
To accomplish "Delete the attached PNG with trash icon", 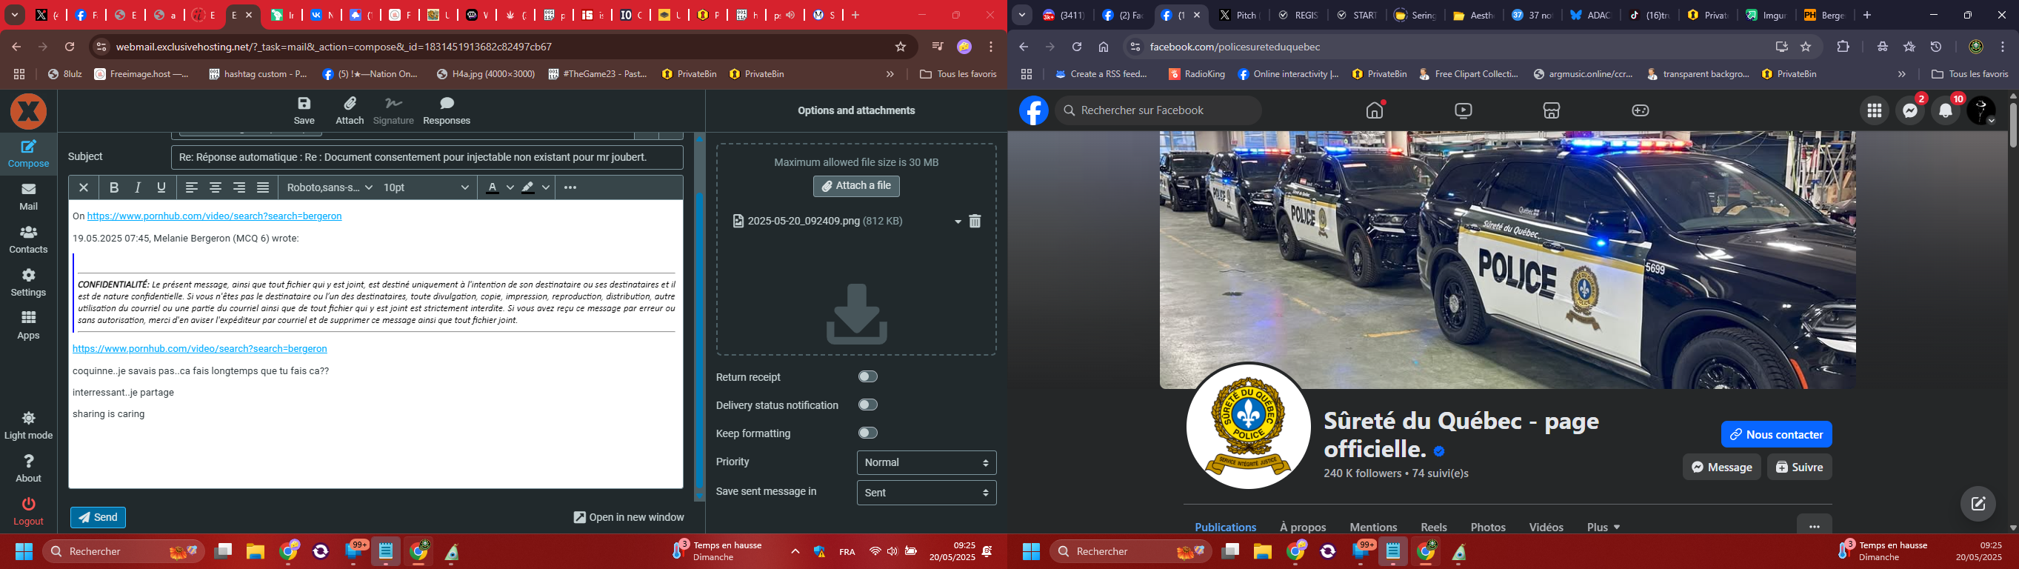I will click(x=975, y=221).
